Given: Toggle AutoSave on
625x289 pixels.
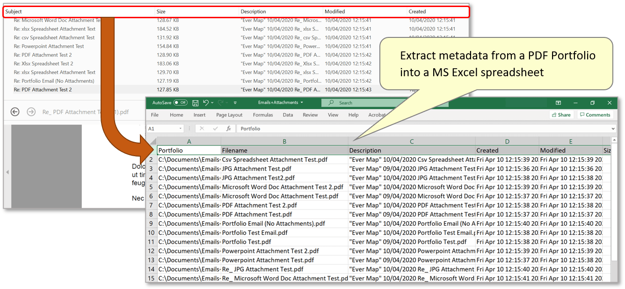Looking at the screenshot, I should click(x=180, y=102).
